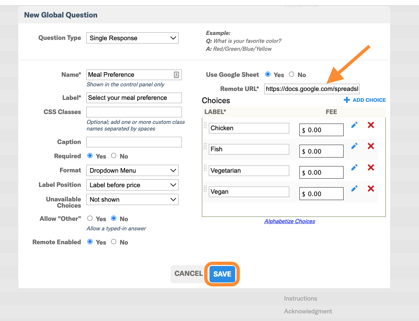Mark Required as No
This screenshot has width=419, height=321.
click(x=114, y=156)
